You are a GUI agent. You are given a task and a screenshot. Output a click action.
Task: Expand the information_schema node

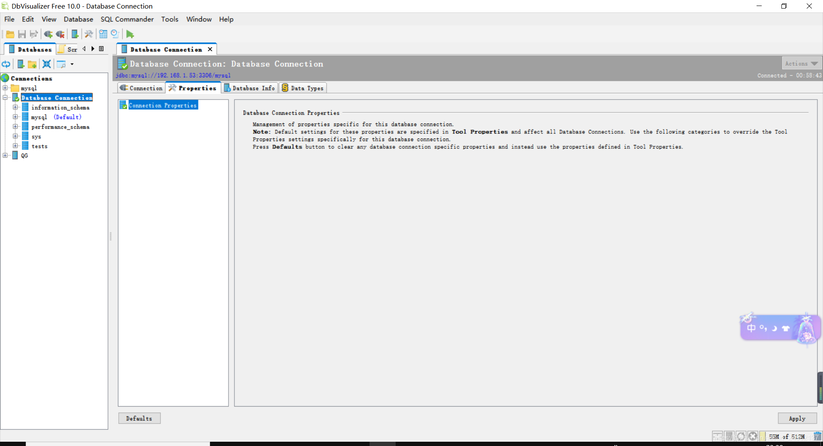[15, 107]
